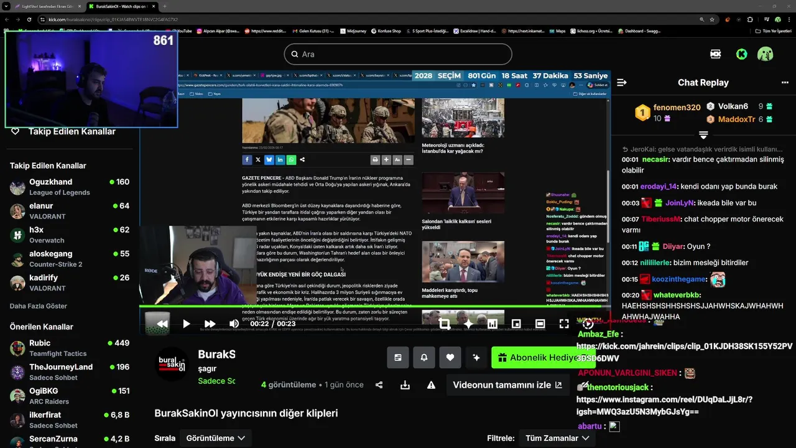Viewport: 796px width, 448px height.
Task: Rewind the clip with the rewind button
Action: 162,324
